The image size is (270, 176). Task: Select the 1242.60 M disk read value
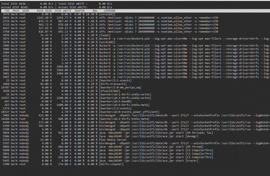[44, 18]
